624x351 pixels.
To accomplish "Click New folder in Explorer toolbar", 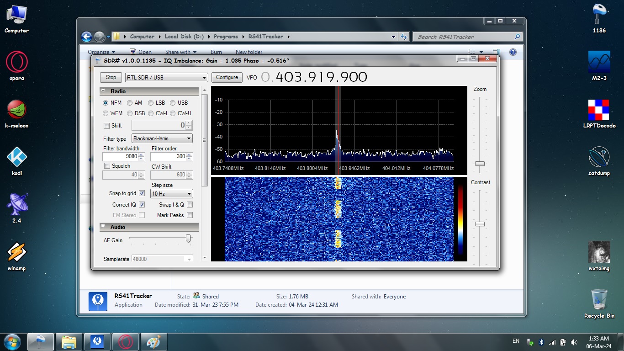I will [x=249, y=52].
